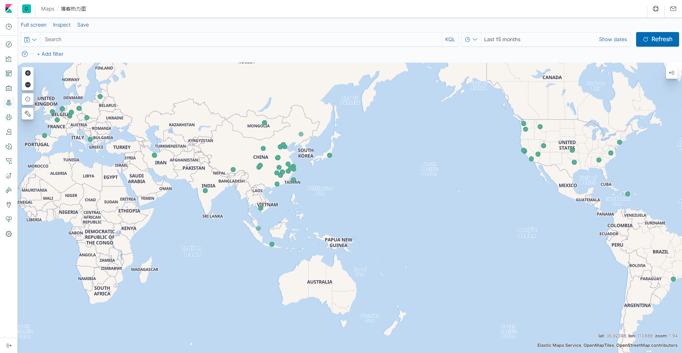
Task: Open the map tools wrench button
Action: click(28, 114)
